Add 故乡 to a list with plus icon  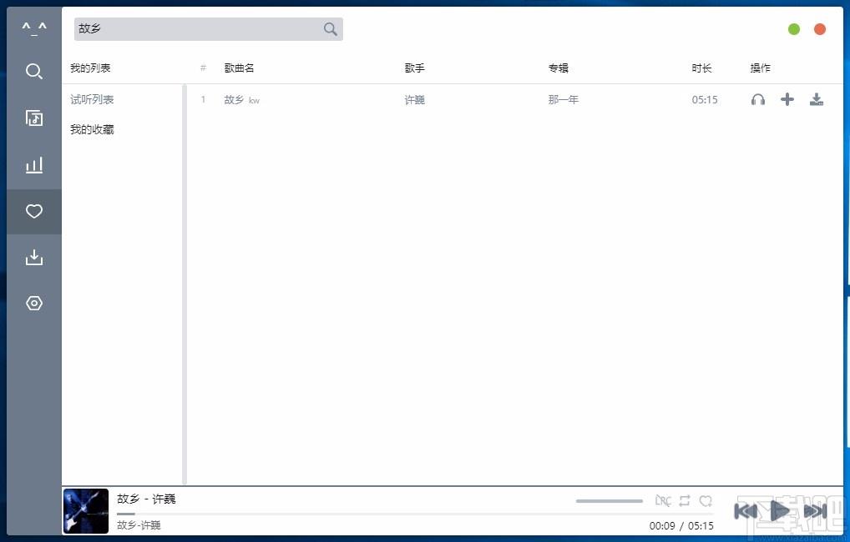787,99
